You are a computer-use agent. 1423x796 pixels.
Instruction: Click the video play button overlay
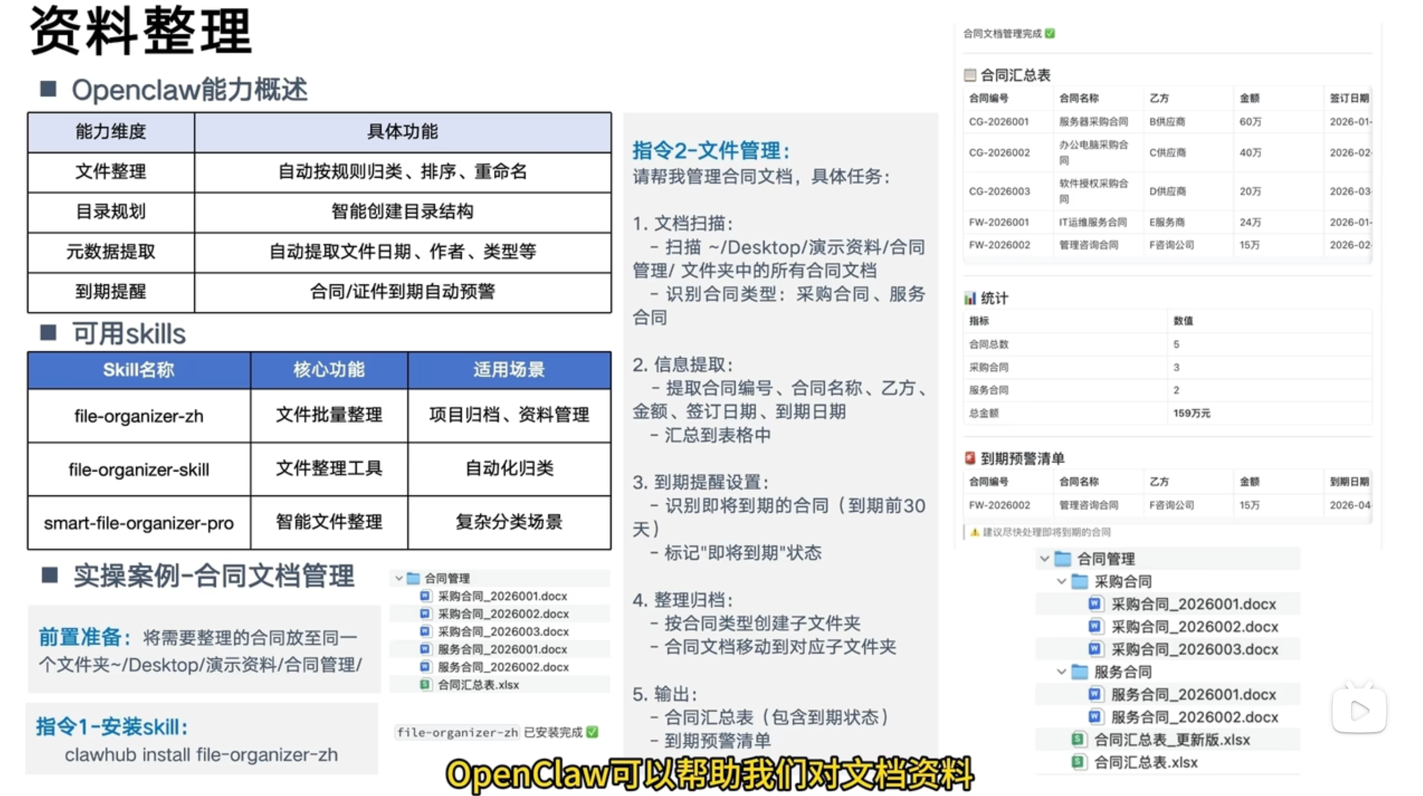[1359, 710]
